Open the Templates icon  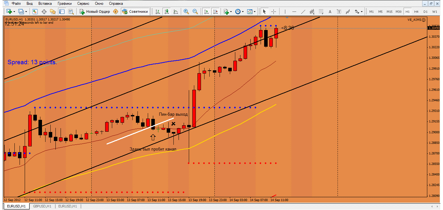[250, 12]
